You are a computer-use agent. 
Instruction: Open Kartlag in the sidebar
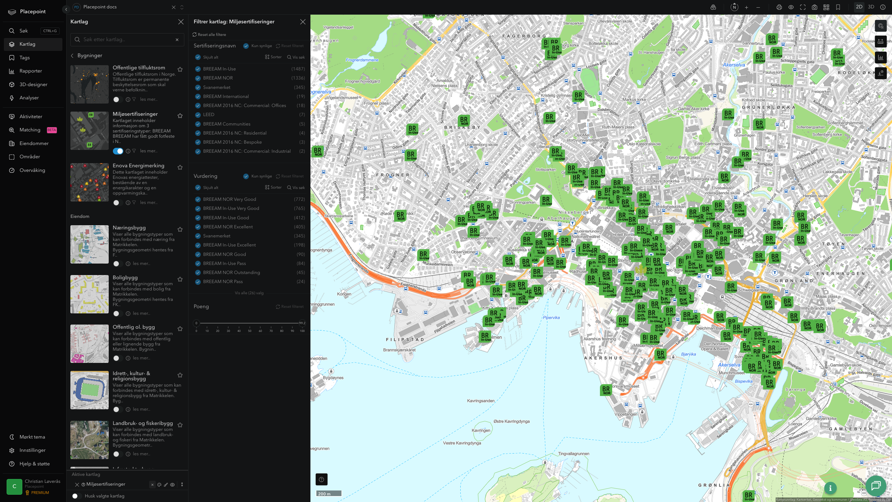pos(33,44)
